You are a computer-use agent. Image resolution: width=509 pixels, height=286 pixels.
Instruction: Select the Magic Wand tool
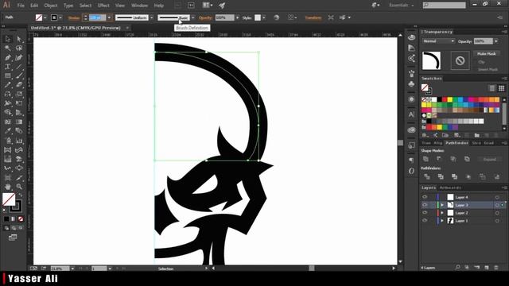7,48
